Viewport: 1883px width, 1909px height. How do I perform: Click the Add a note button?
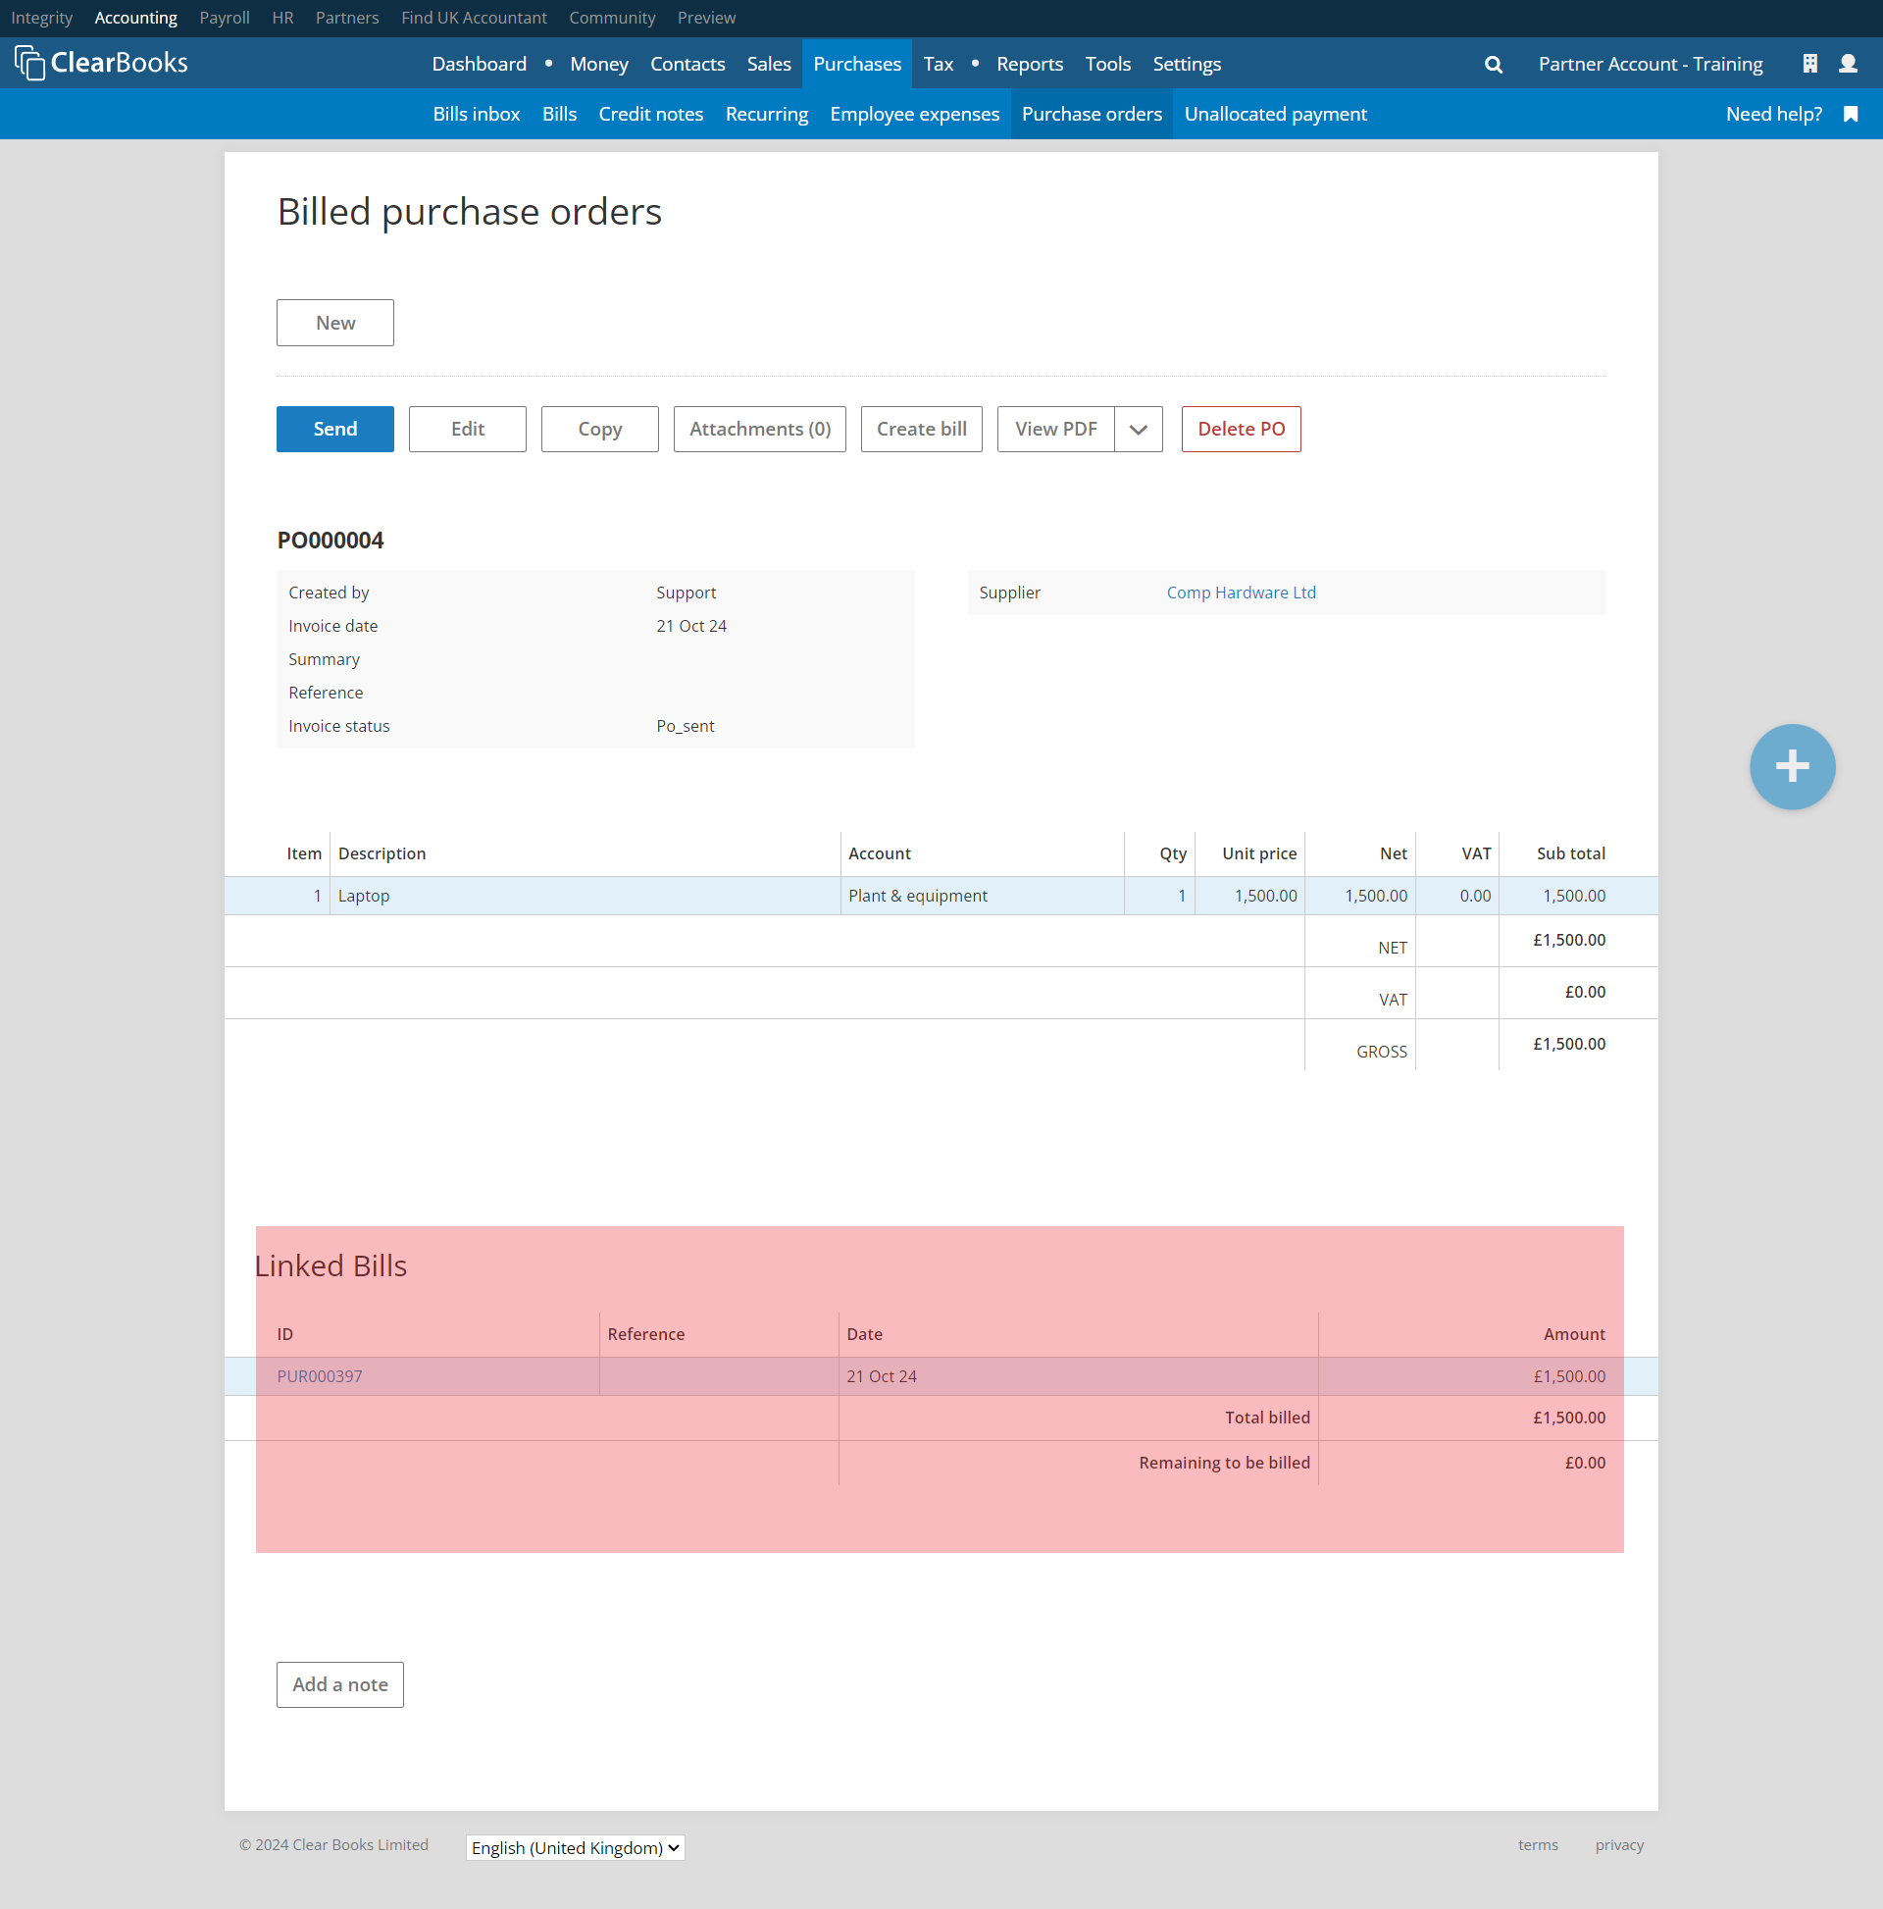tap(340, 1683)
